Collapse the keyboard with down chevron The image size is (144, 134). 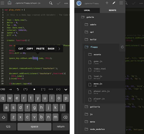pyautogui.click(x=66, y=90)
